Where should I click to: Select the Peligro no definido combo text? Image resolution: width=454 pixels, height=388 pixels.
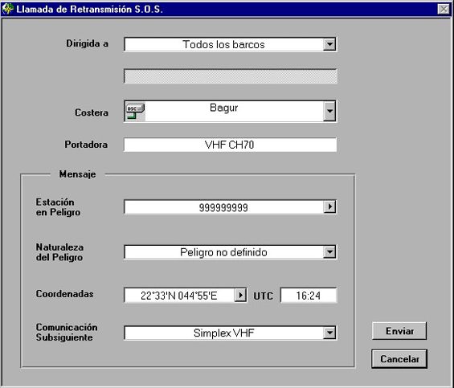pos(223,252)
